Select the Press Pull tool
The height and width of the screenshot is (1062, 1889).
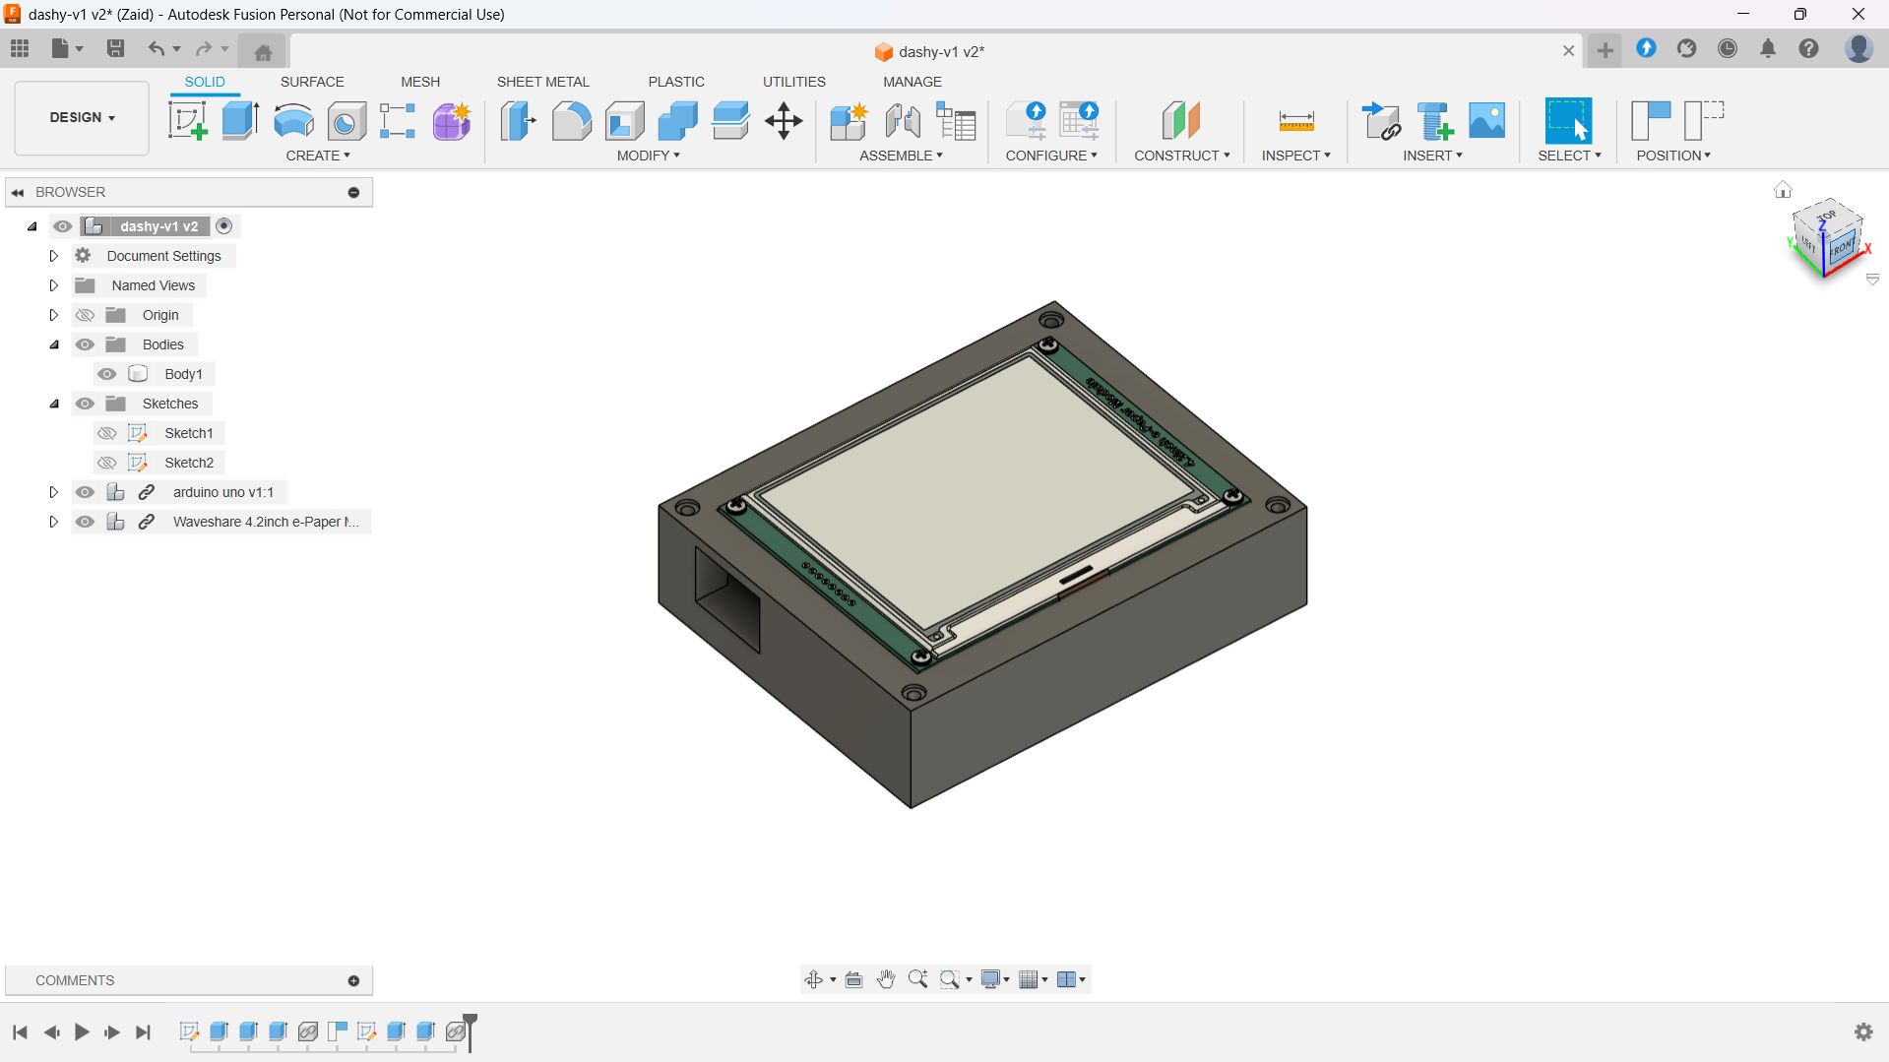518,121
